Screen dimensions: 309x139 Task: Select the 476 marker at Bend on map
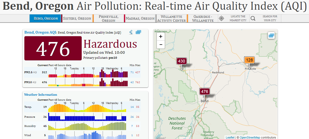pos(205,92)
